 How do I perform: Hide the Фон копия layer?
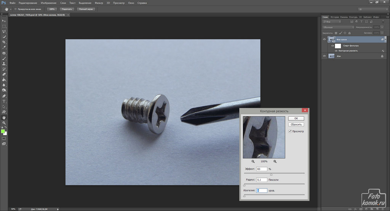pyautogui.click(x=324, y=40)
